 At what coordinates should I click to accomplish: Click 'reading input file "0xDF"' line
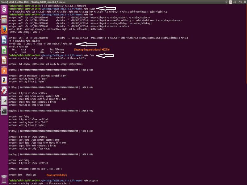[28, 79]
